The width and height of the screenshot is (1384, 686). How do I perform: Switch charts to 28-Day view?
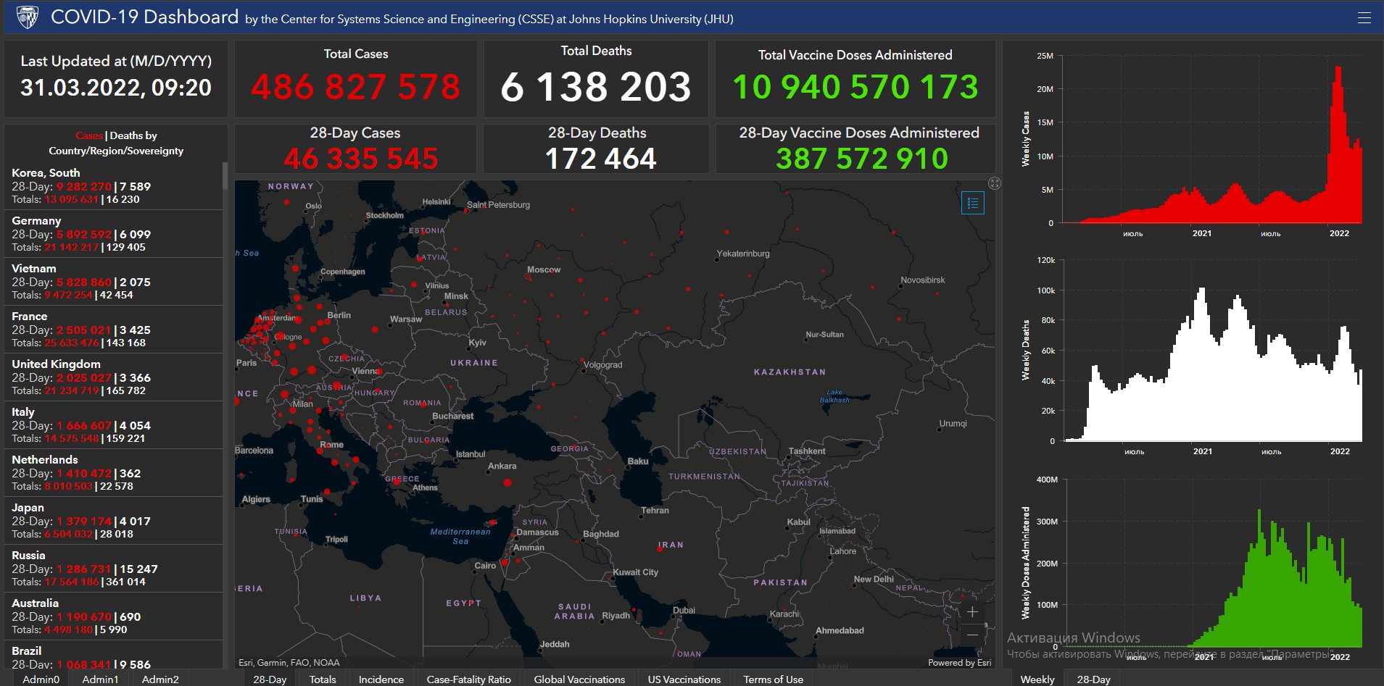1093,679
